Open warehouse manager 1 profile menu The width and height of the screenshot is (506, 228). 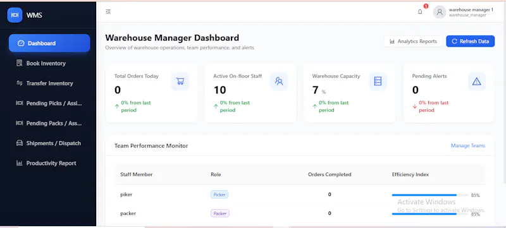[x=464, y=12]
